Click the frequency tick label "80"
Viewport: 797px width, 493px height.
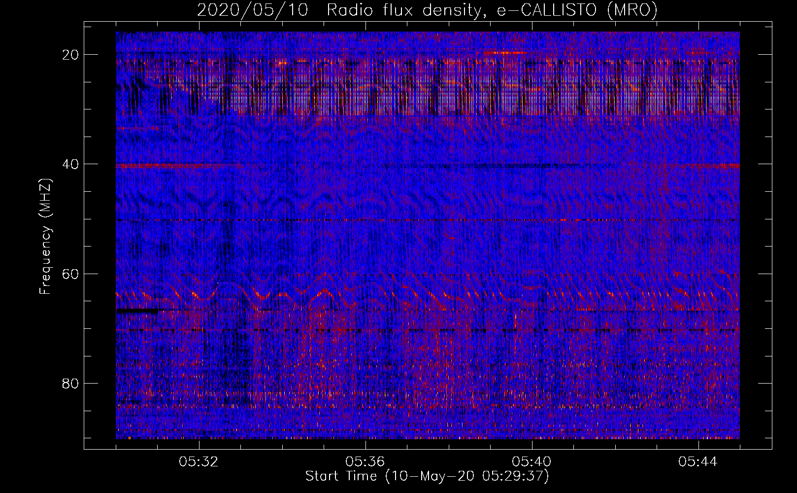point(71,383)
